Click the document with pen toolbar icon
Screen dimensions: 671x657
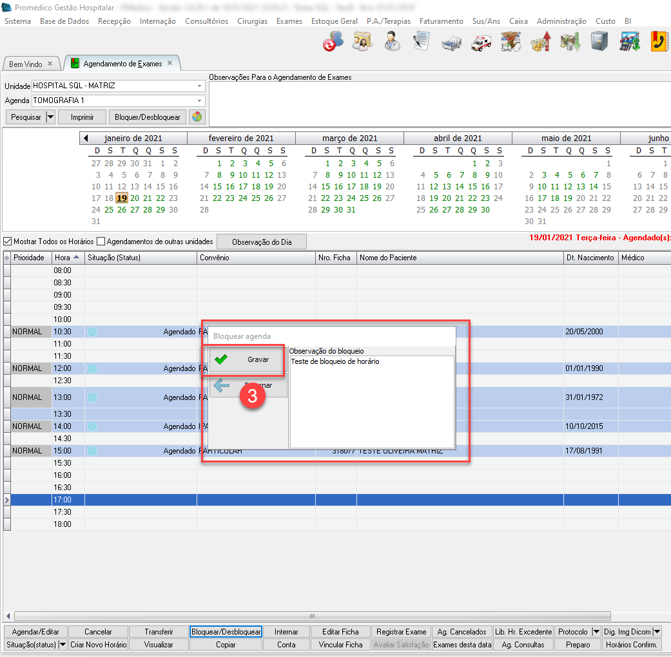(x=422, y=43)
